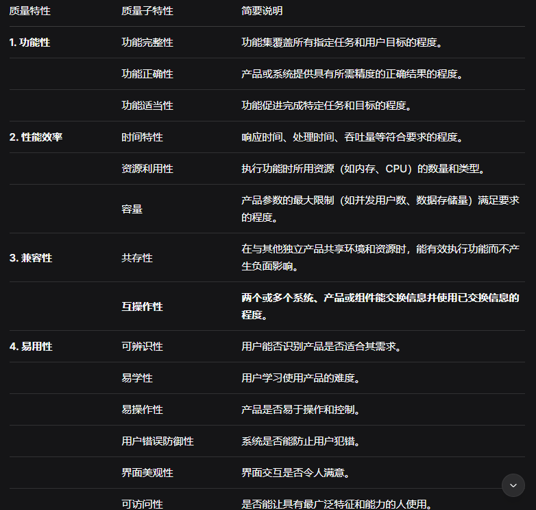The height and width of the screenshot is (510, 536).
Task: Select the 功能完整性 sub-characteristic cell
Action: pyautogui.click(x=147, y=43)
